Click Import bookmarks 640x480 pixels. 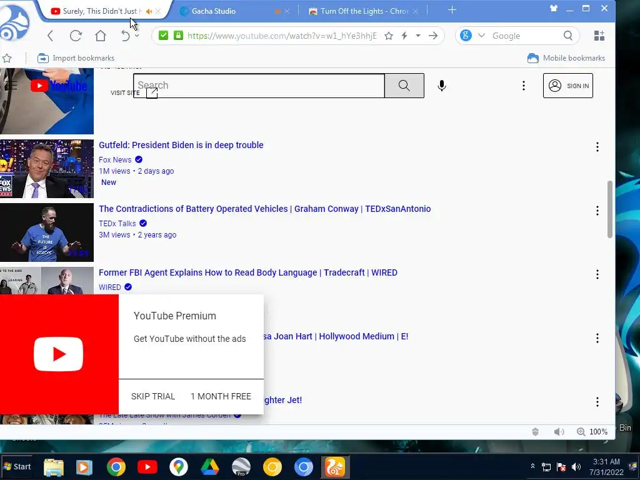(x=76, y=58)
